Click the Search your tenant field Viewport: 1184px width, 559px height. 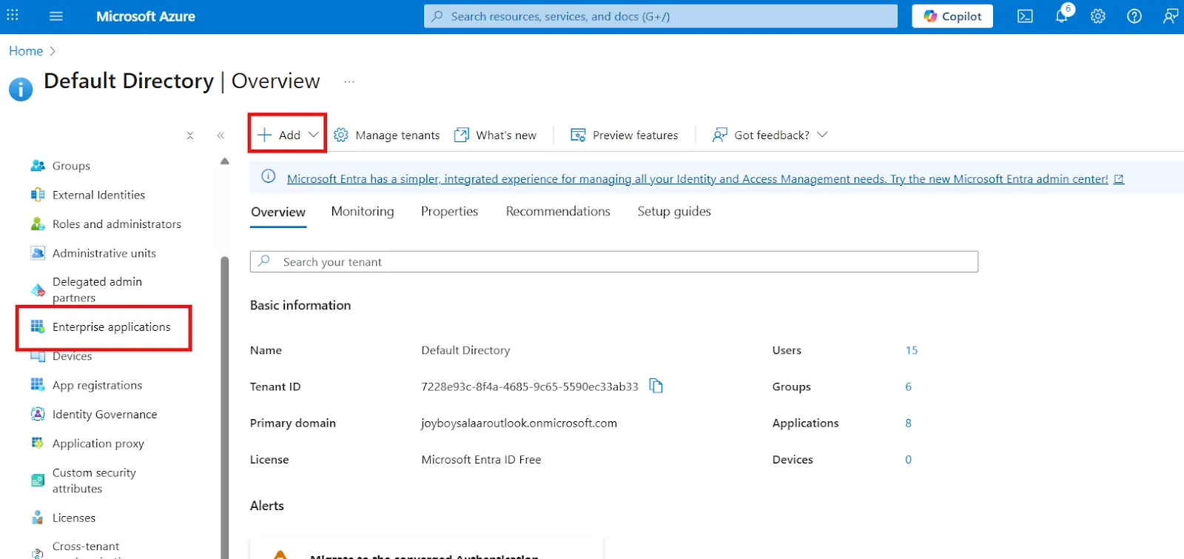[614, 262]
